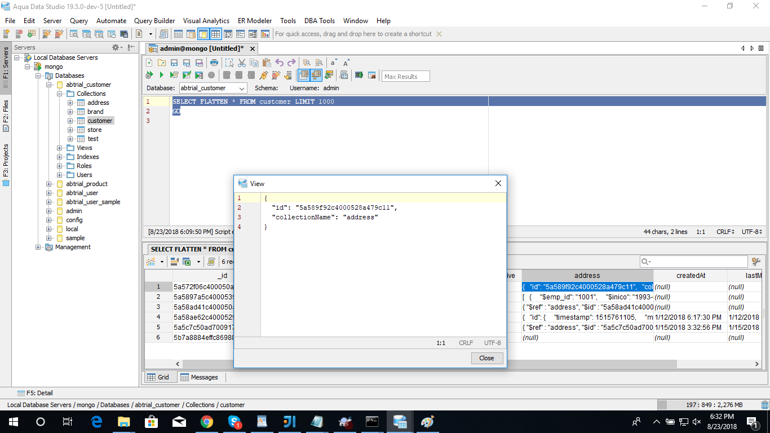Click the Find magnifier icon in editor toolbar
This screenshot has height=433, width=770.
(x=307, y=63)
